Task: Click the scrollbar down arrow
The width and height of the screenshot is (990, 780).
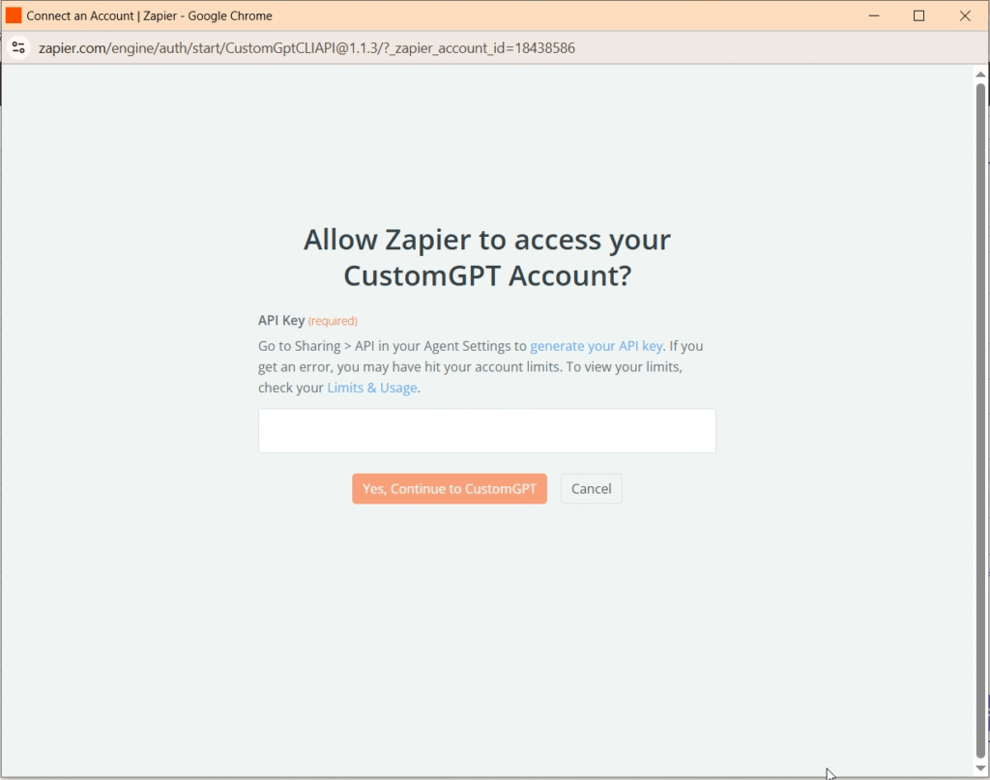Action: click(x=982, y=769)
